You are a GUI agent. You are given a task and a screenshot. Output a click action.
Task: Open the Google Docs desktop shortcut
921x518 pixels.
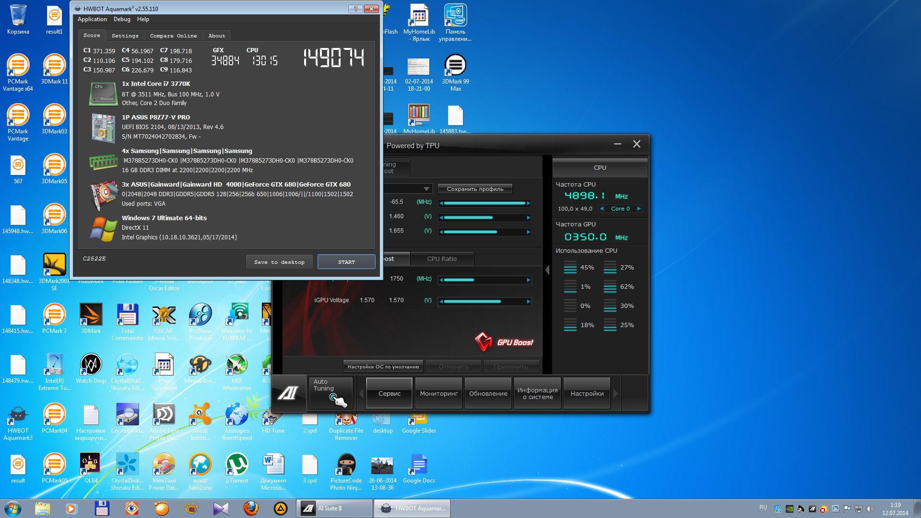click(419, 469)
